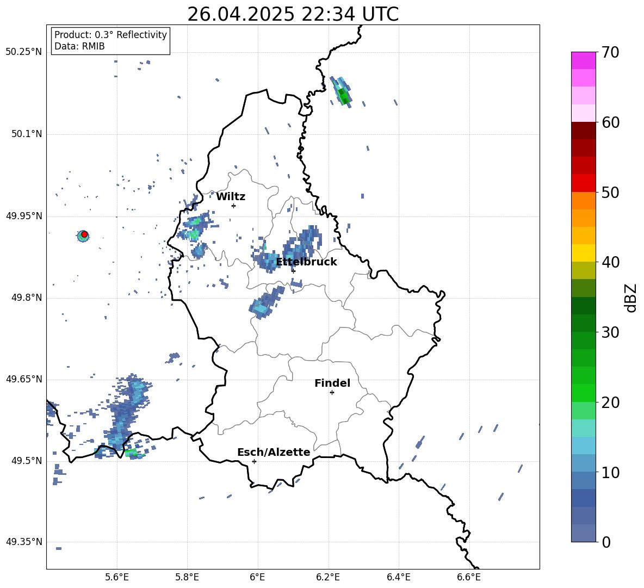This screenshot has height=588, width=644.
Task: Click the green radar echo northeast of Luxembourg
Action: click(x=342, y=92)
